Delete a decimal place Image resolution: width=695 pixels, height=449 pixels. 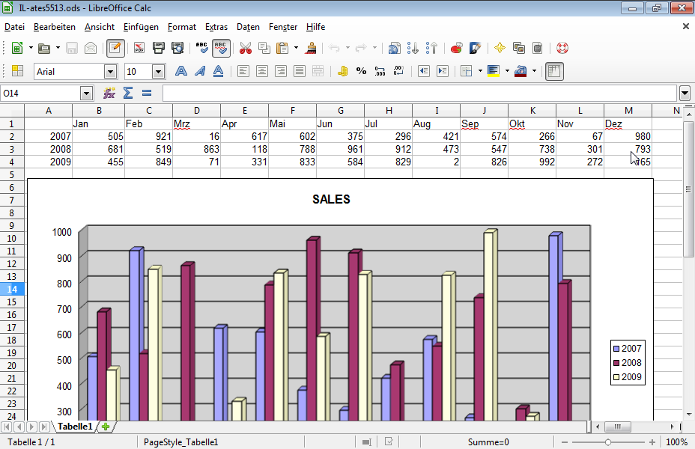point(398,71)
